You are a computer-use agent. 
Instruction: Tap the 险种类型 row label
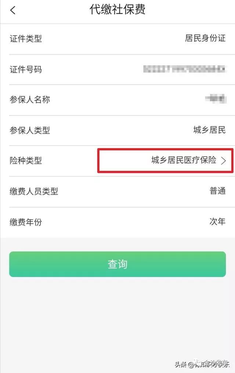pos(26,161)
